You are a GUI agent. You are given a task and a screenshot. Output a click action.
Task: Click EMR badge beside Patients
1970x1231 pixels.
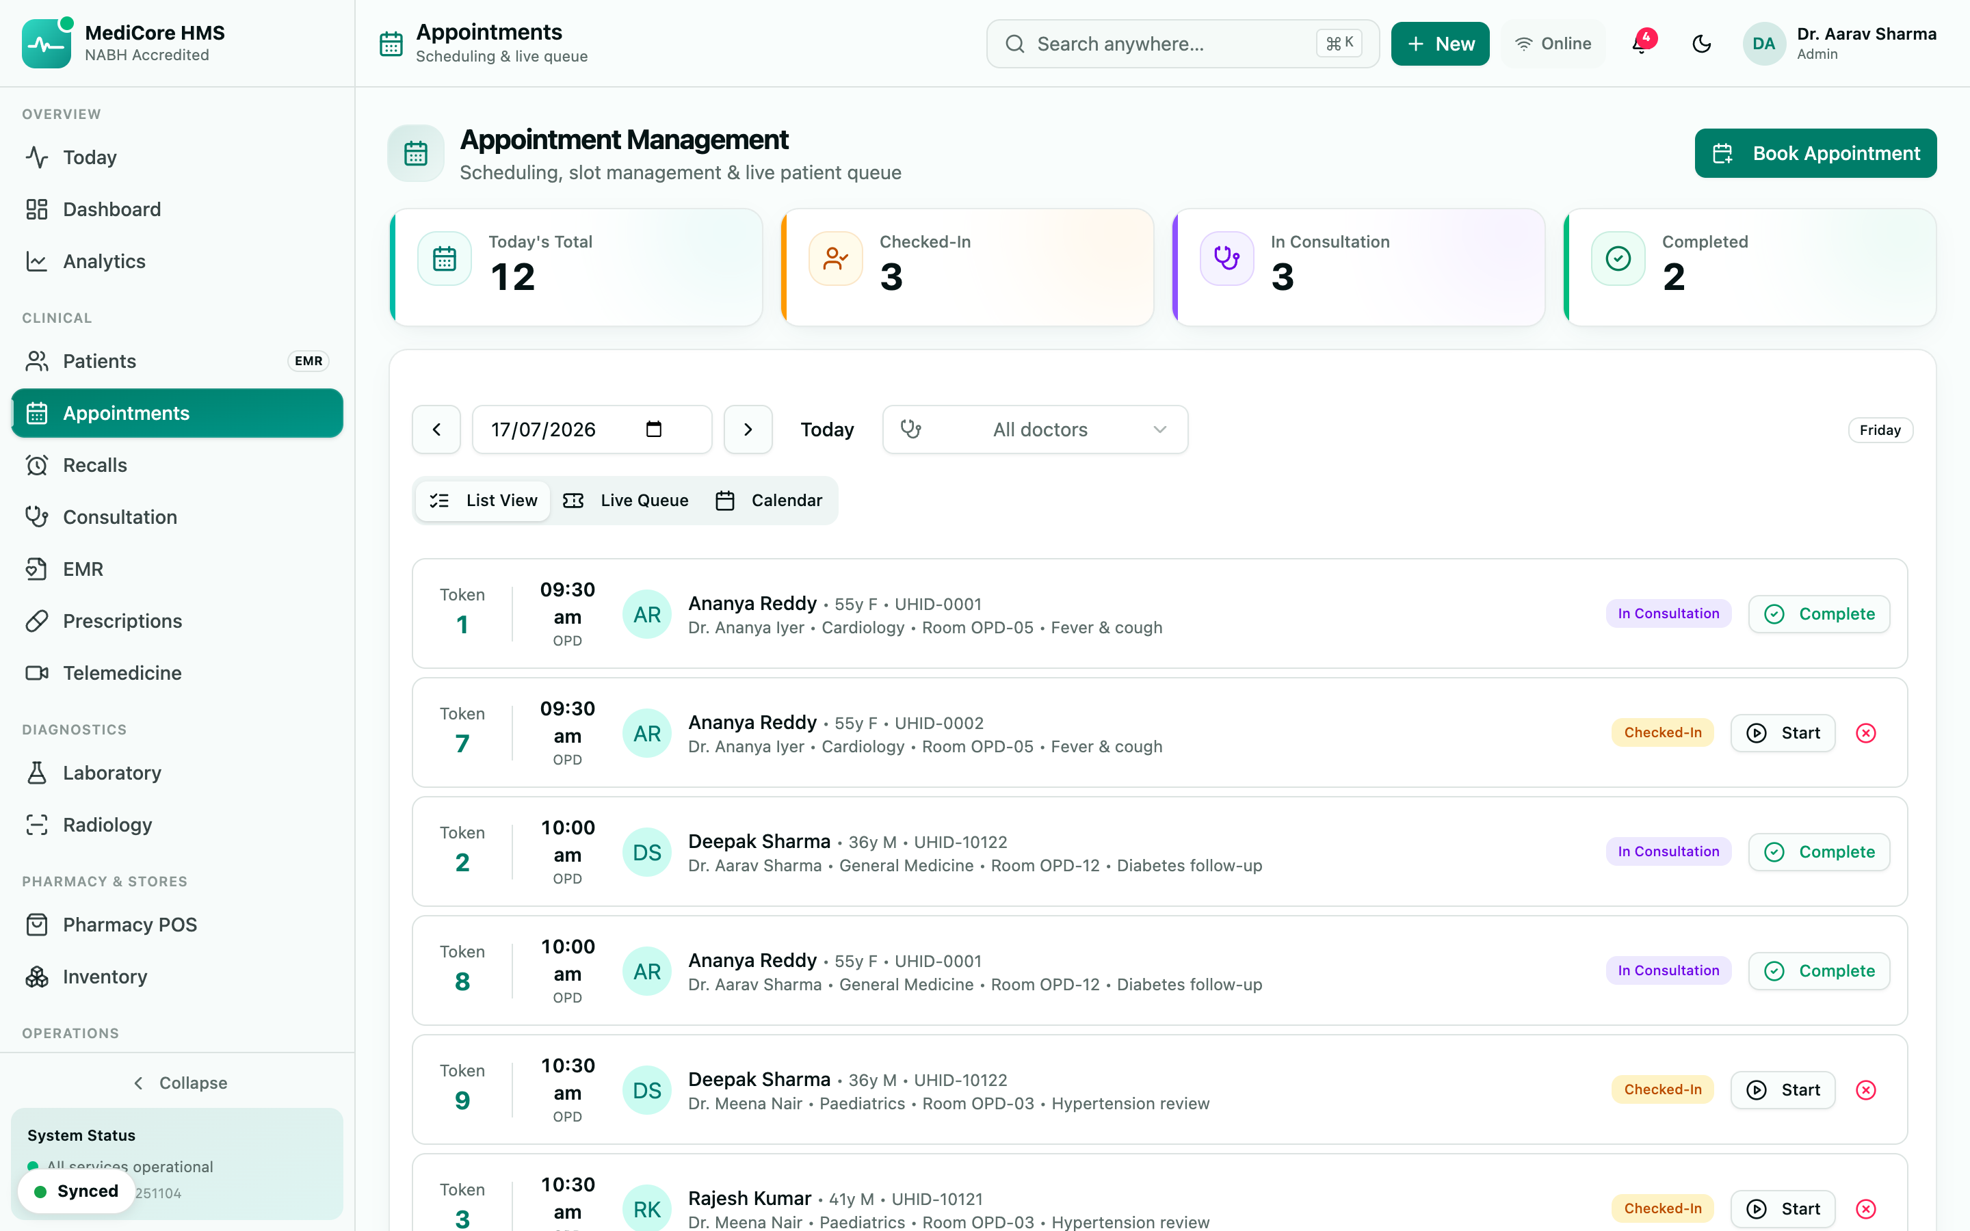[x=308, y=360]
